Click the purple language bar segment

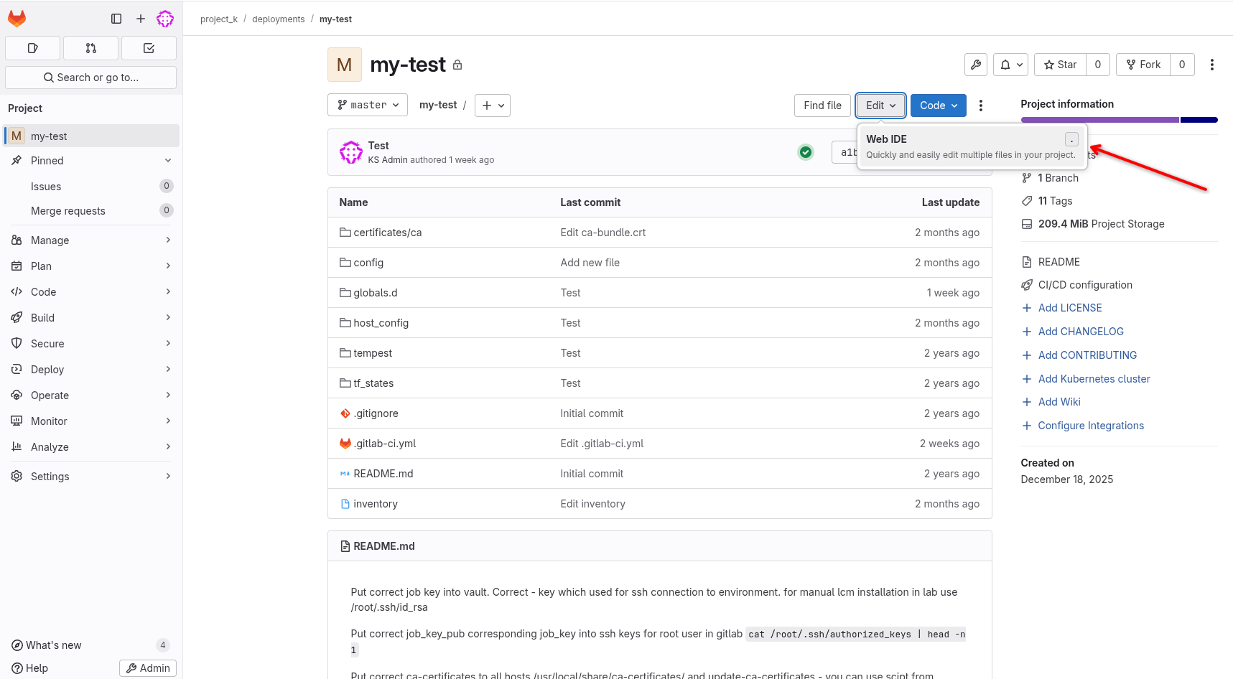[x=1099, y=120]
